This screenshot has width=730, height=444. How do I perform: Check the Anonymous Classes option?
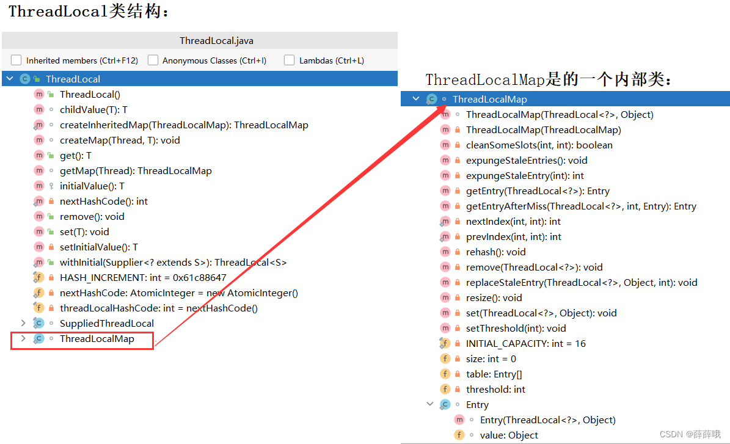pyautogui.click(x=153, y=60)
